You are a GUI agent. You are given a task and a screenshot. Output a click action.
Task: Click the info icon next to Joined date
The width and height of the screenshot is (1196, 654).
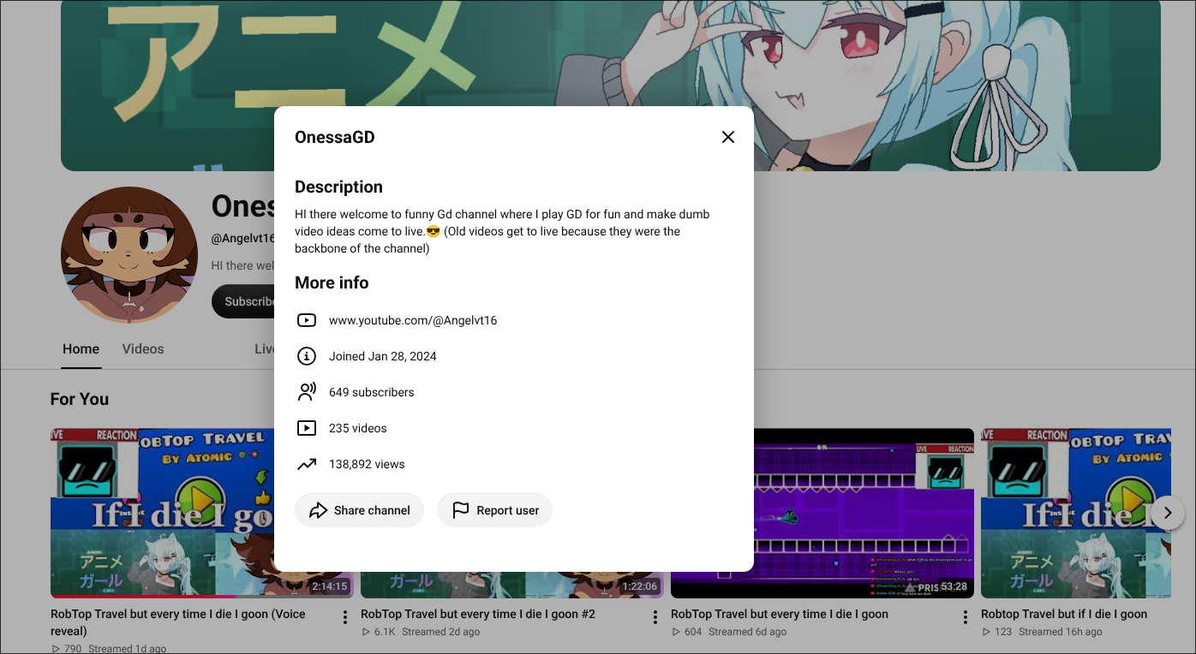pyautogui.click(x=307, y=356)
